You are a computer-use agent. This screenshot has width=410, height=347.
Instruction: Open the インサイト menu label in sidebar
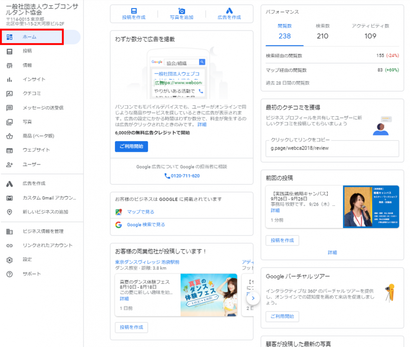[x=34, y=79]
